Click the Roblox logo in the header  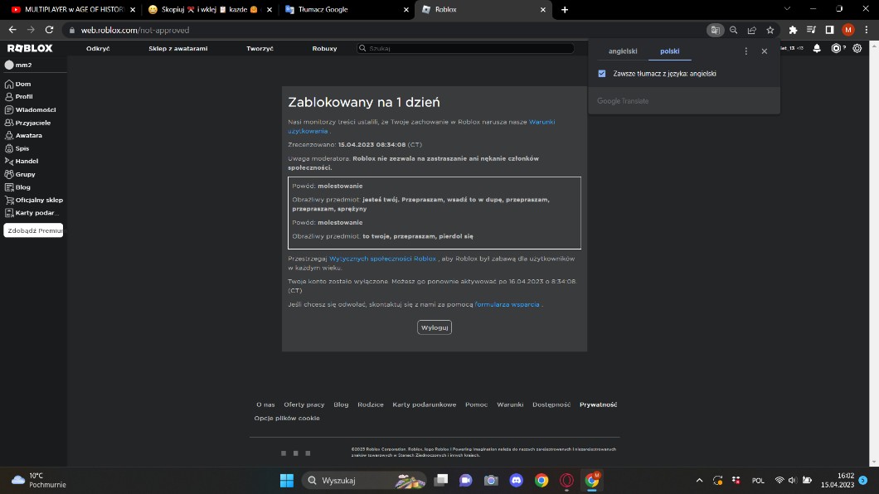pyautogui.click(x=30, y=49)
